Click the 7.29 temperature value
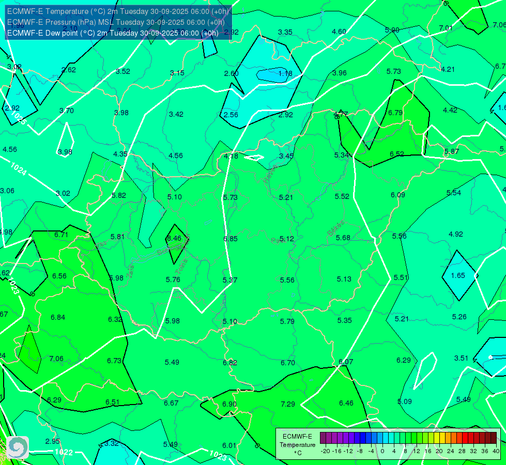The width and height of the screenshot is (506, 465). 288,405
